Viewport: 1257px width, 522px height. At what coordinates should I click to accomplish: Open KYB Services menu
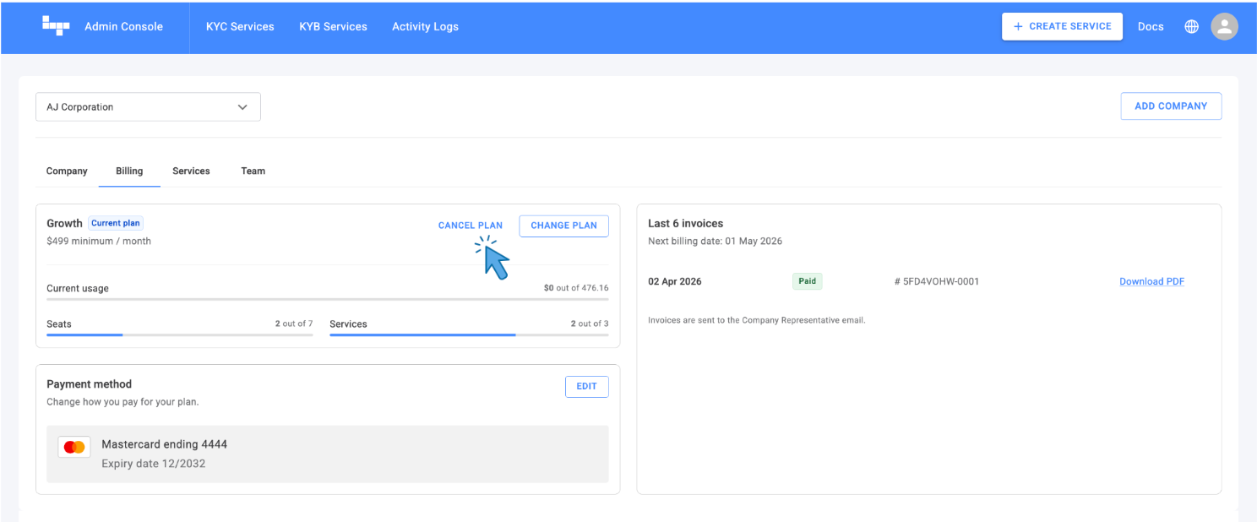pyautogui.click(x=333, y=26)
